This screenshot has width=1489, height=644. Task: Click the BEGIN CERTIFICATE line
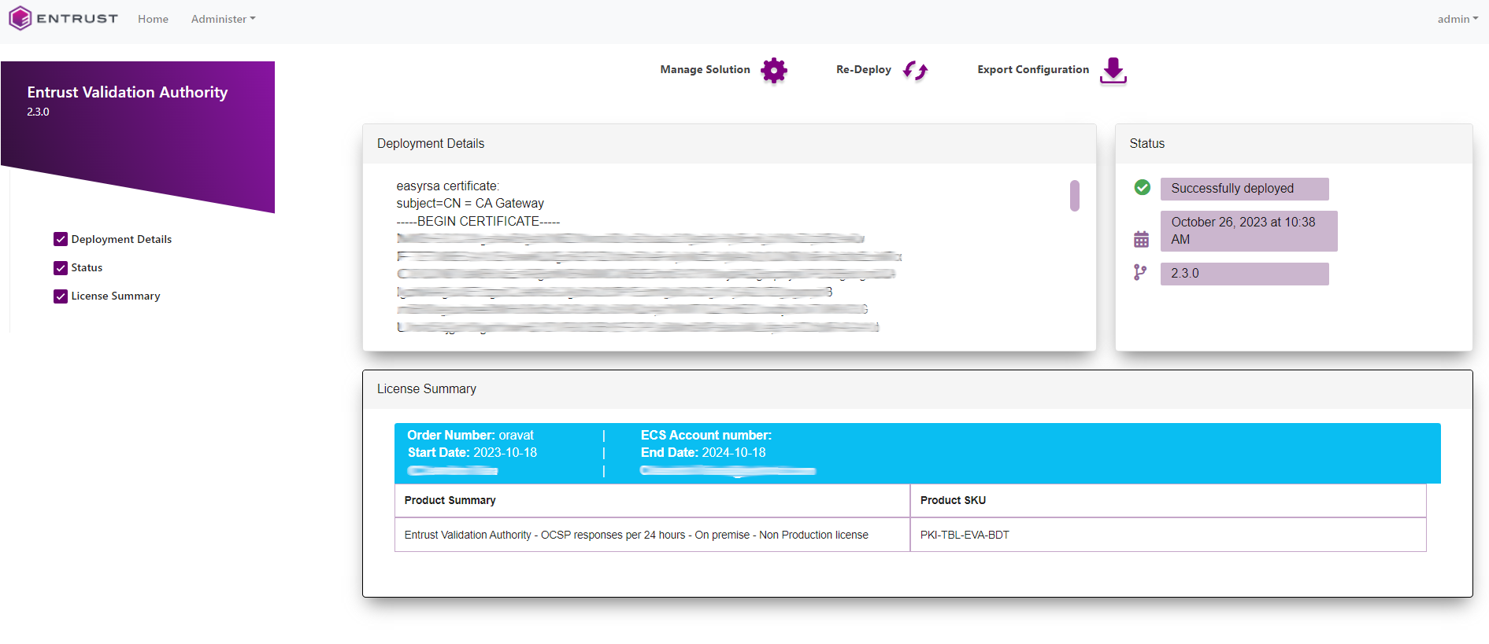coord(478,222)
